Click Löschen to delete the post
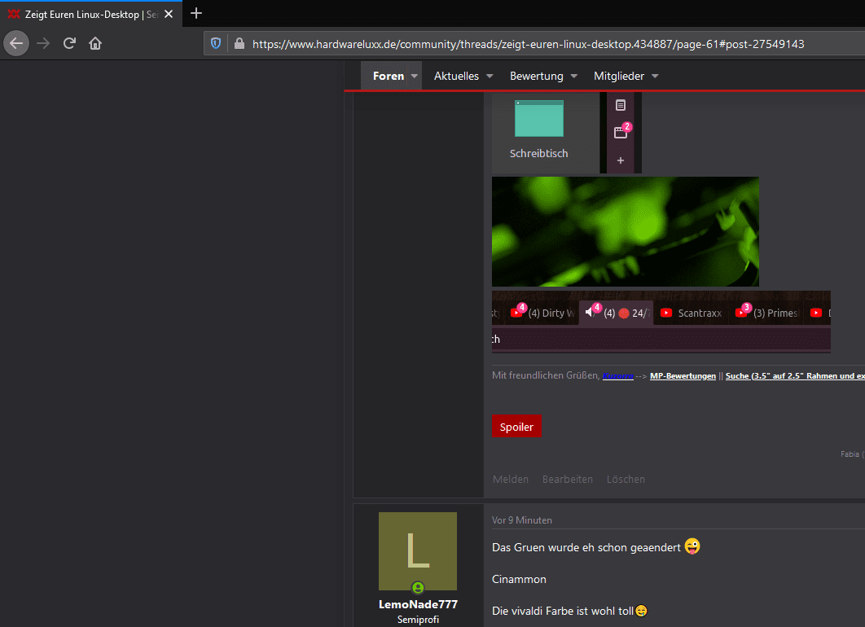 coord(626,480)
